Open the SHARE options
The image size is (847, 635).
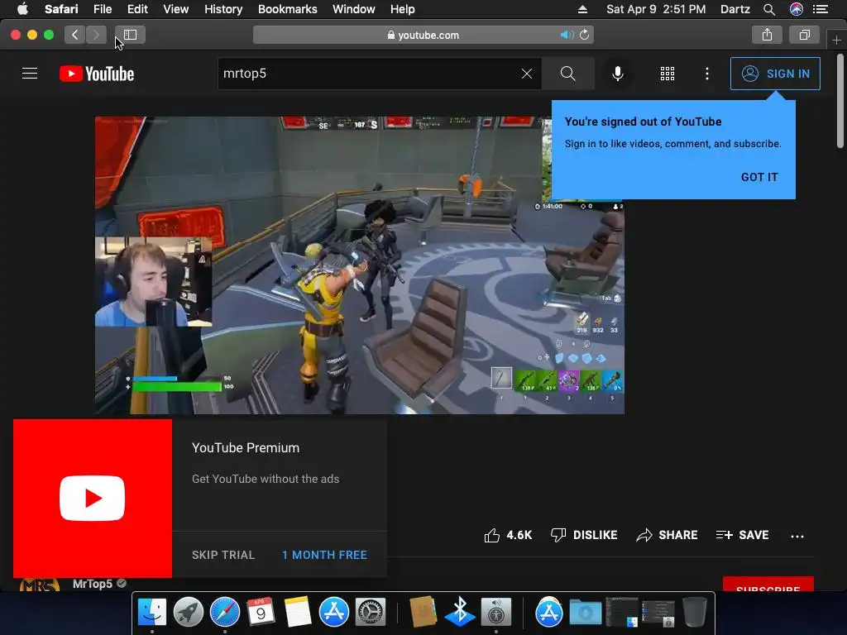click(668, 535)
